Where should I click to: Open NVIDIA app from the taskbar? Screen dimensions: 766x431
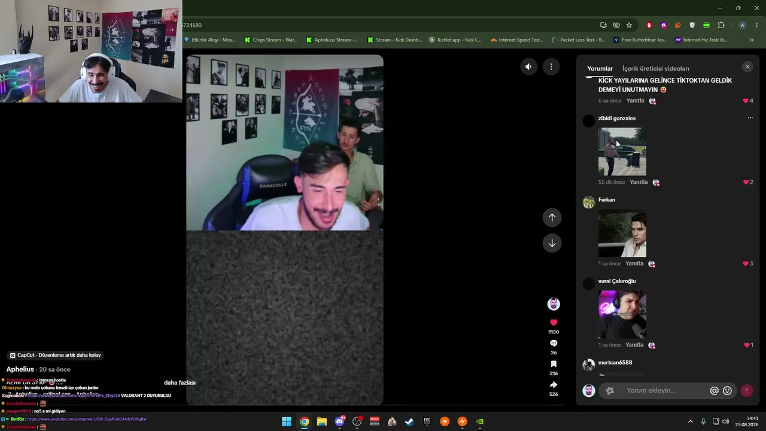coord(480,421)
